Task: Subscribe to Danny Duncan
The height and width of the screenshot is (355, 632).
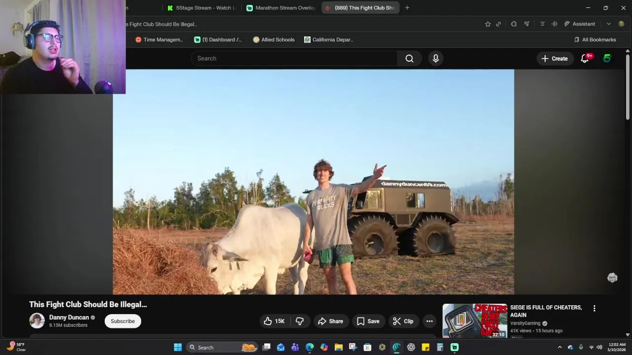Action: click(122, 321)
